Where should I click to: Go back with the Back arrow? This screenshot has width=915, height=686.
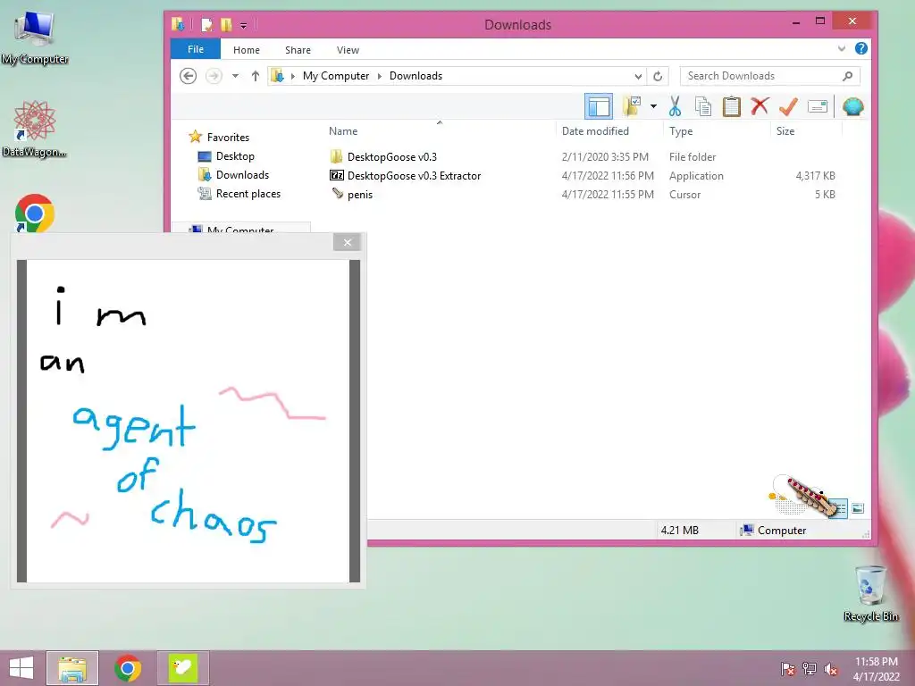click(x=188, y=76)
